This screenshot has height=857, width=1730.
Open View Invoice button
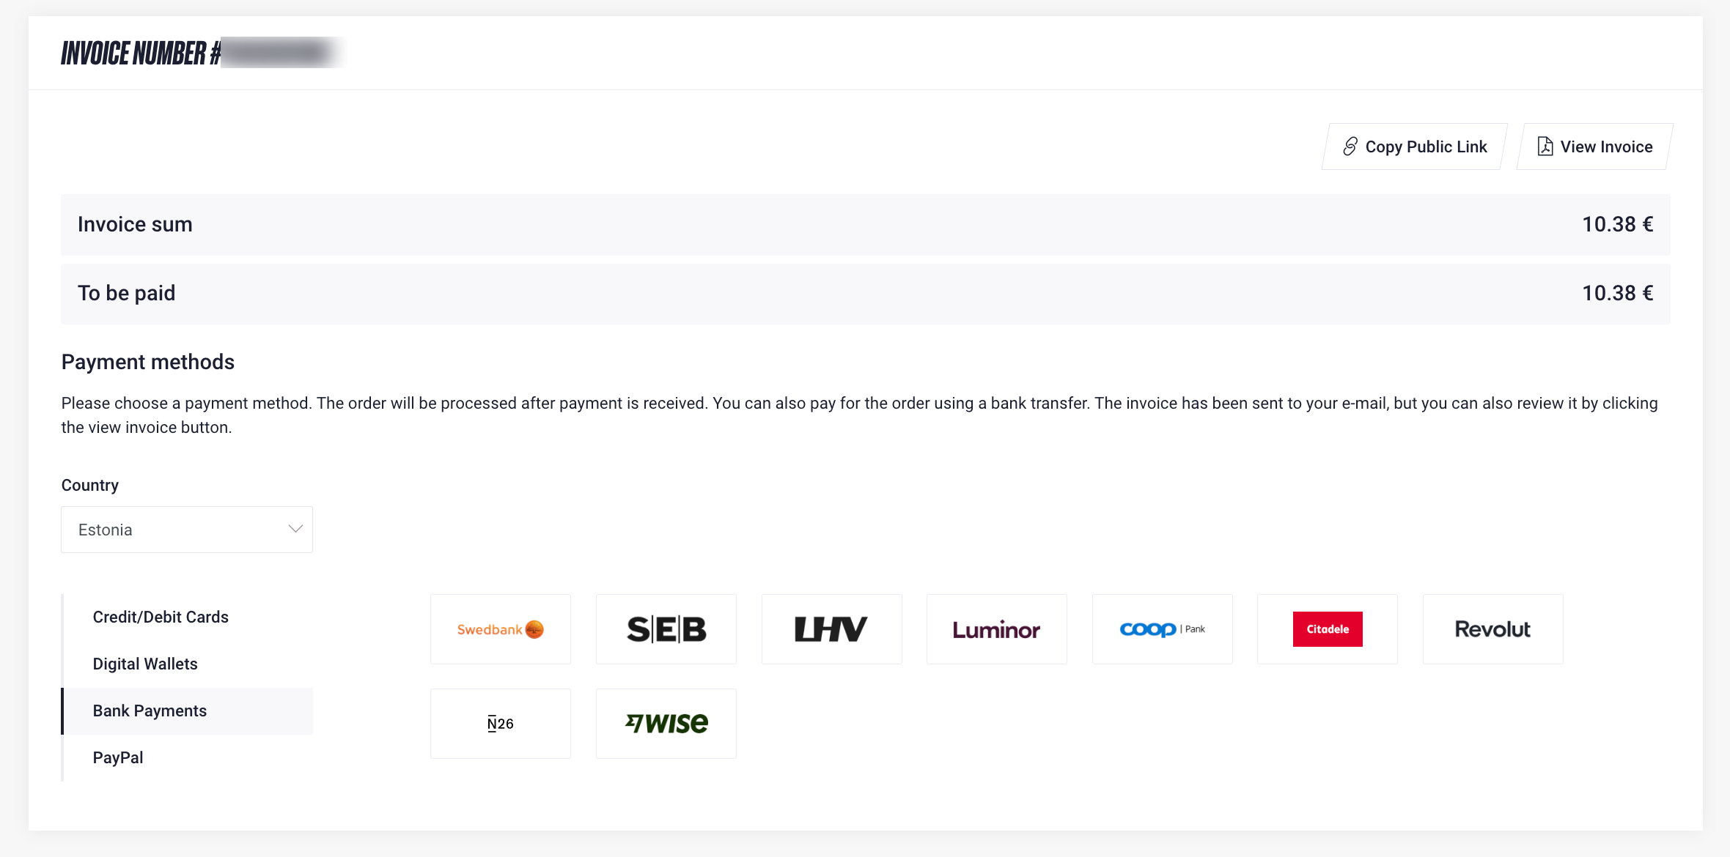[x=1595, y=146]
